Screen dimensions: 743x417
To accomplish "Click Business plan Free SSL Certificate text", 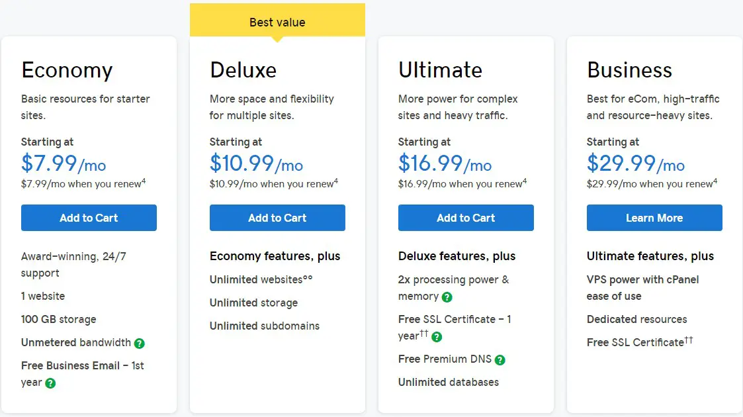I will (640, 342).
